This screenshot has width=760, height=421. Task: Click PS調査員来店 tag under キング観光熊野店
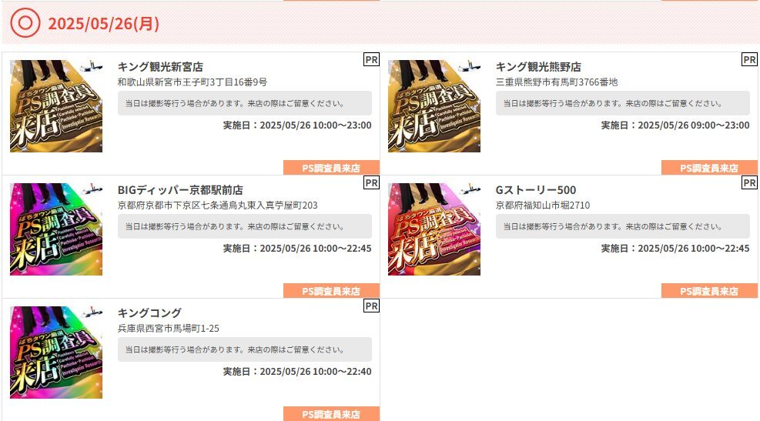(x=710, y=168)
